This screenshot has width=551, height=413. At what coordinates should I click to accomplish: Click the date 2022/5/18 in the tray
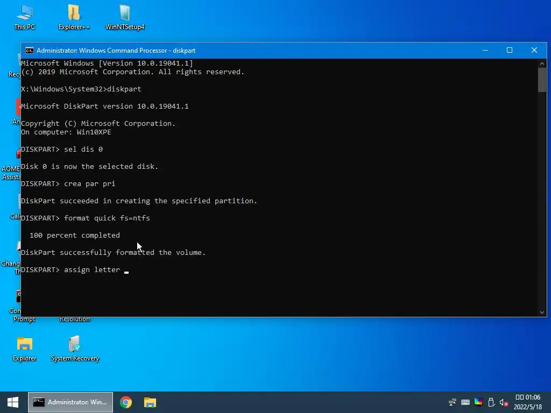point(528,407)
